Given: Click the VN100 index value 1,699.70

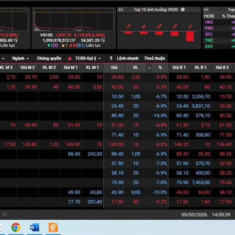Looking at the screenshot, I should 63,35.
